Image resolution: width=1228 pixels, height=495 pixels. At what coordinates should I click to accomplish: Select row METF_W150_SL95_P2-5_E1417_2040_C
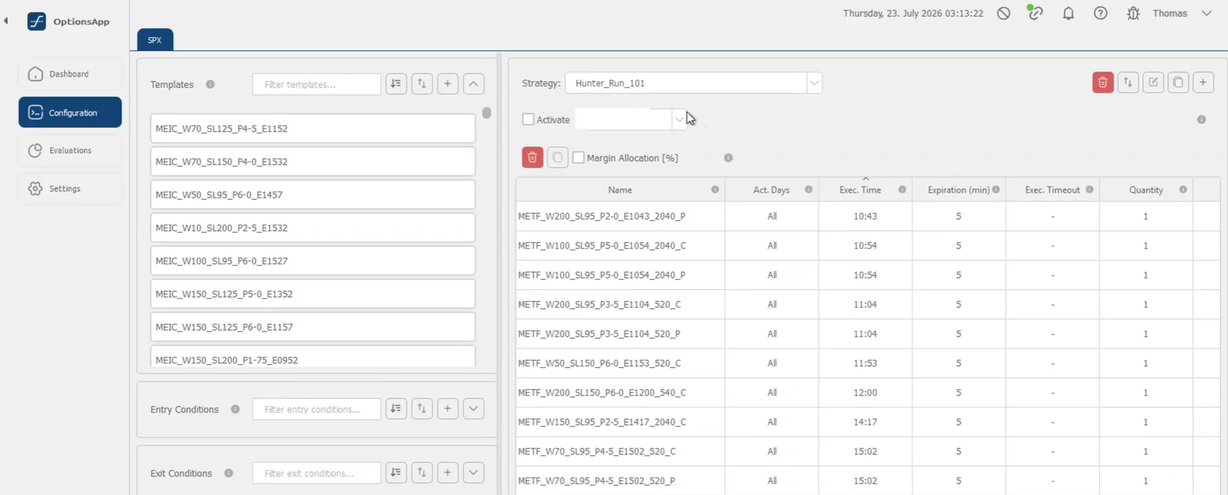(868, 422)
